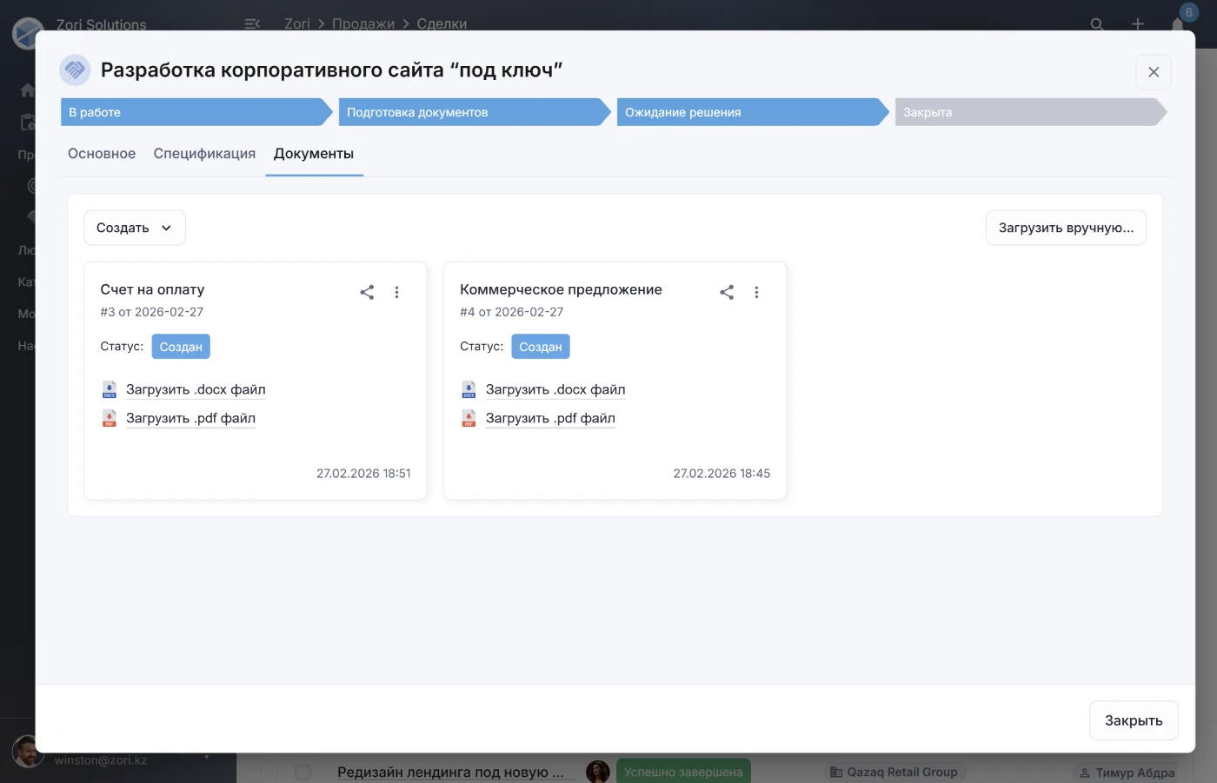Collapse the sidebar with the hamburger icon
Viewport: 1217px width, 783px height.
click(252, 23)
